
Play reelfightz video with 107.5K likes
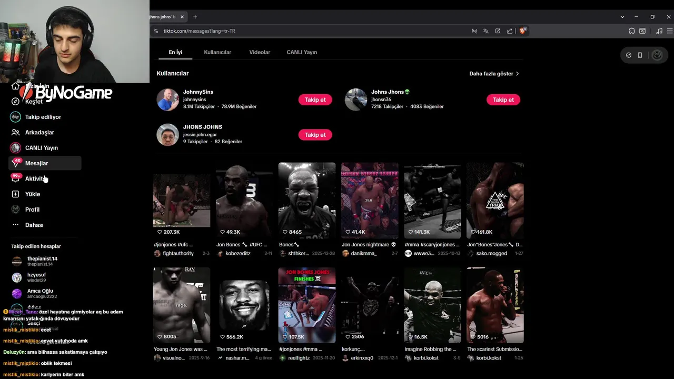[307, 305]
